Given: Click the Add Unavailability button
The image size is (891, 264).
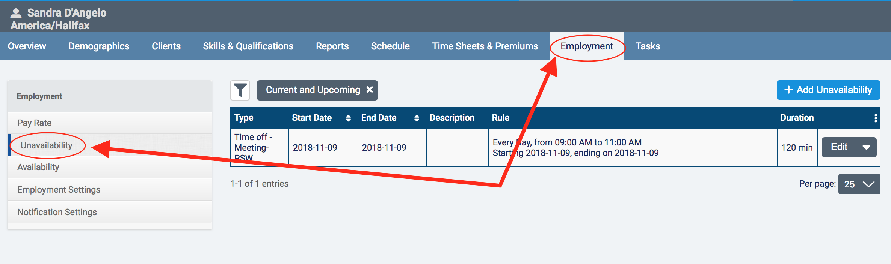Looking at the screenshot, I should [x=828, y=90].
